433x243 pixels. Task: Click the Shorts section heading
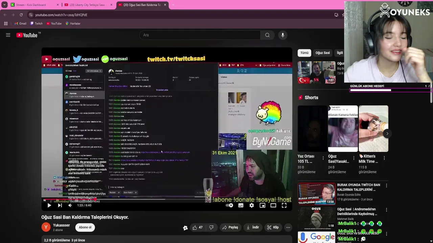[312, 98]
